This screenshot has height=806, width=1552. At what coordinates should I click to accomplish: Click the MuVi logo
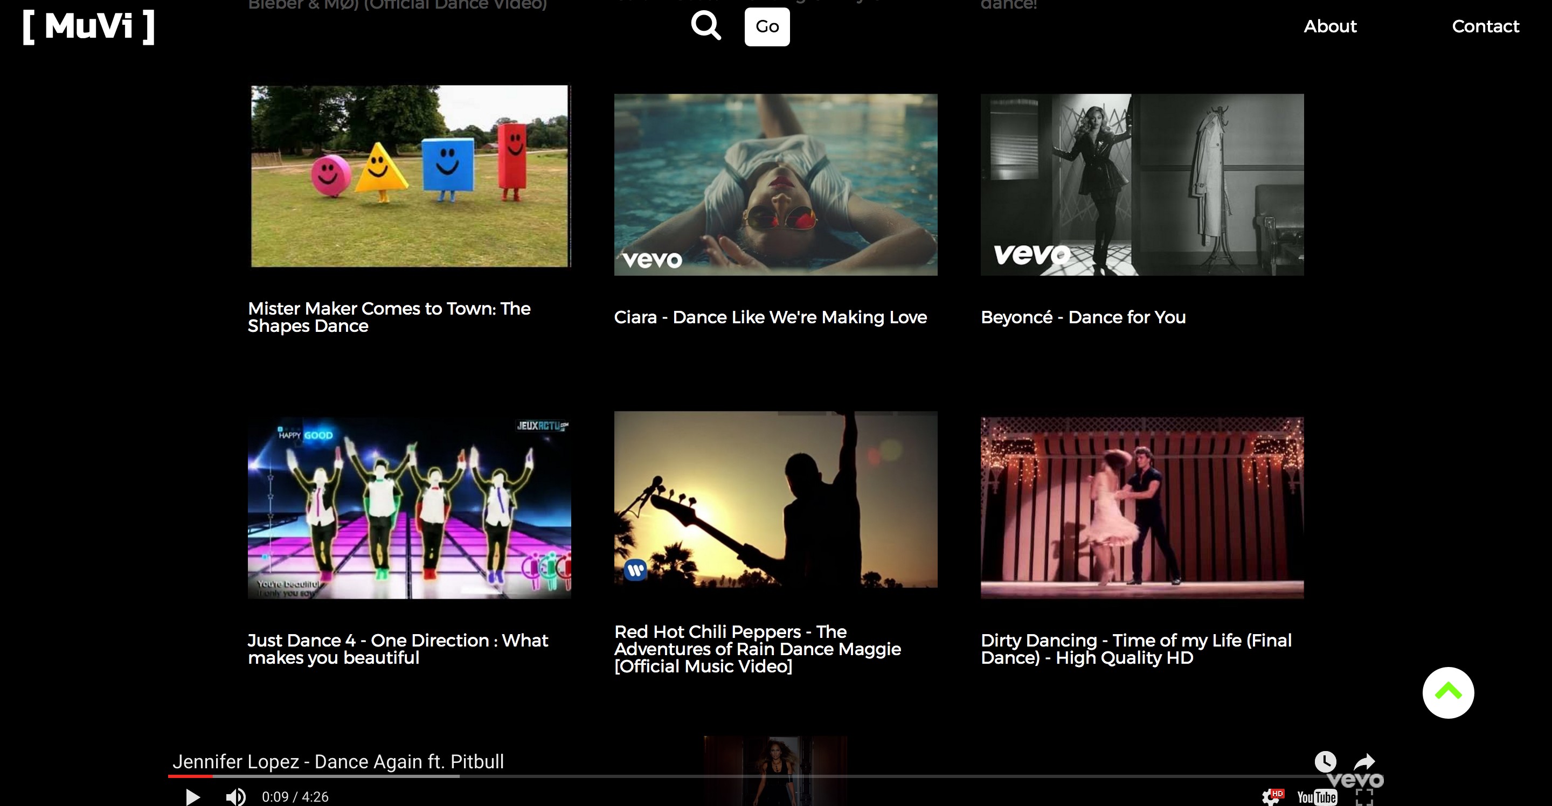88,26
